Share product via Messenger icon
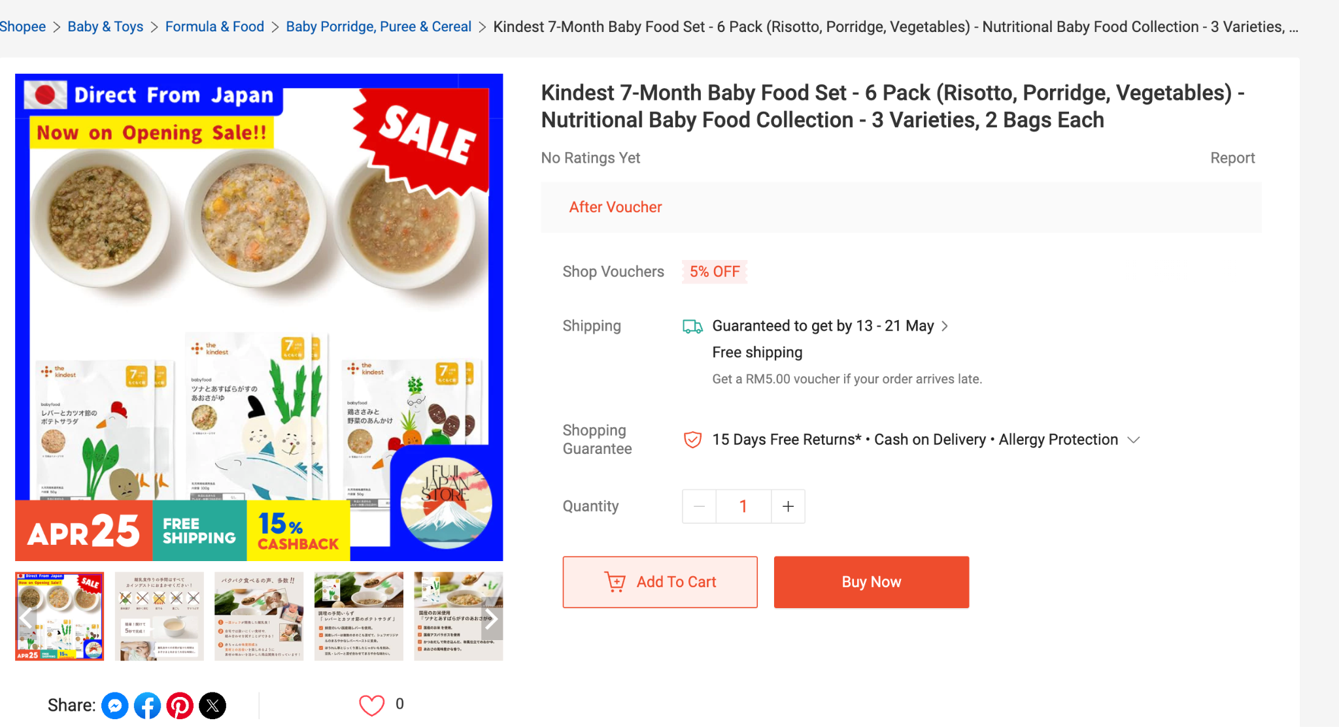Screen dimensions: 1339x727 pyautogui.click(x=115, y=705)
